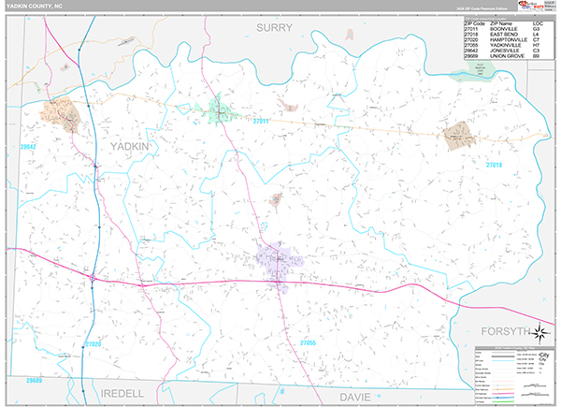Select YADKINVILLE in the ZIP index table

point(506,45)
